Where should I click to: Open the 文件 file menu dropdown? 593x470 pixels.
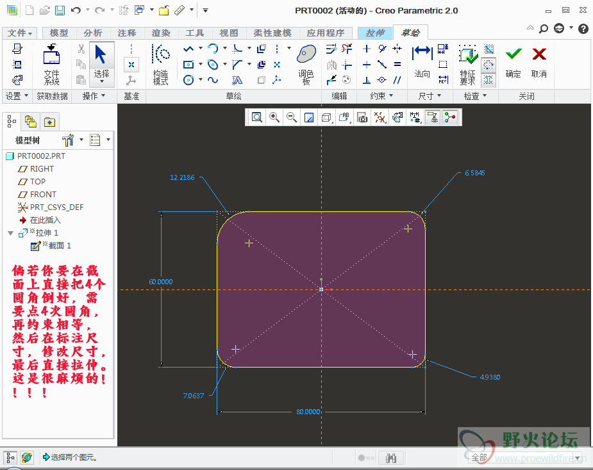(20, 33)
